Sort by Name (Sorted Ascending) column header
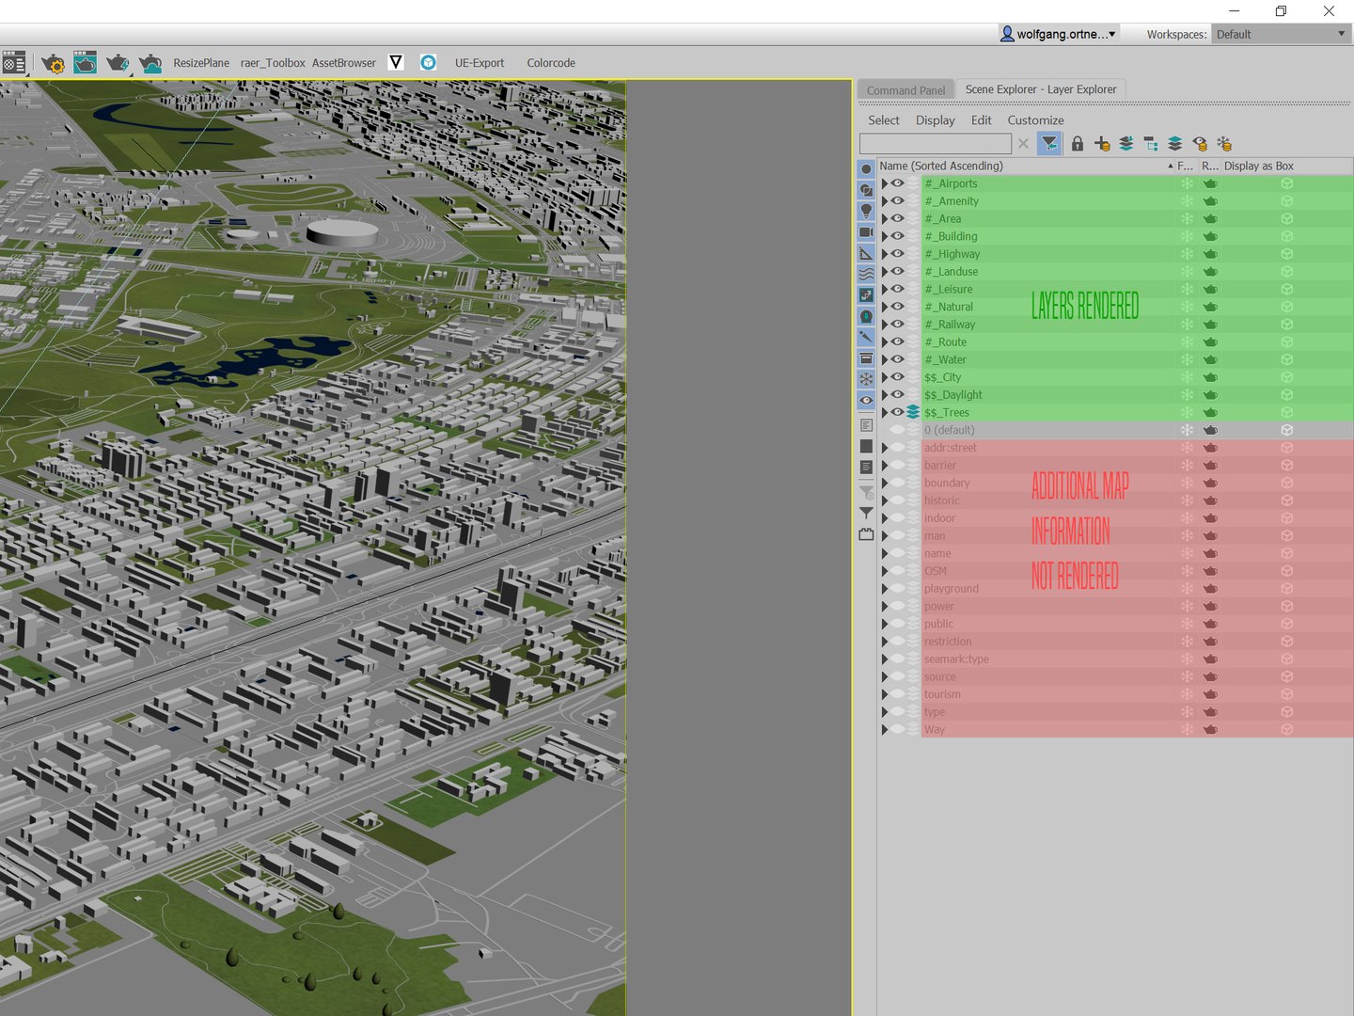This screenshot has height=1016, width=1354. (x=1026, y=166)
